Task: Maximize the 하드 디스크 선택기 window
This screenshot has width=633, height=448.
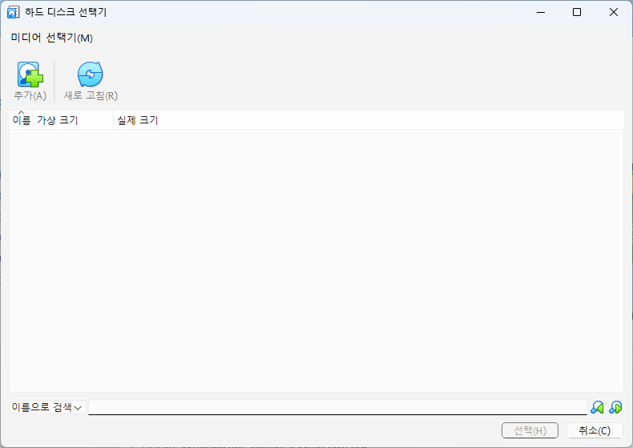Action: pyautogui.click(x=576, y=12)
